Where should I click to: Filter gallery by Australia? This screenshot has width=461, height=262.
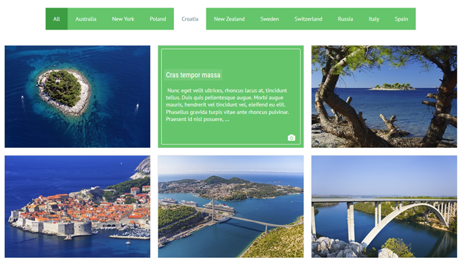tap(86, 19)
